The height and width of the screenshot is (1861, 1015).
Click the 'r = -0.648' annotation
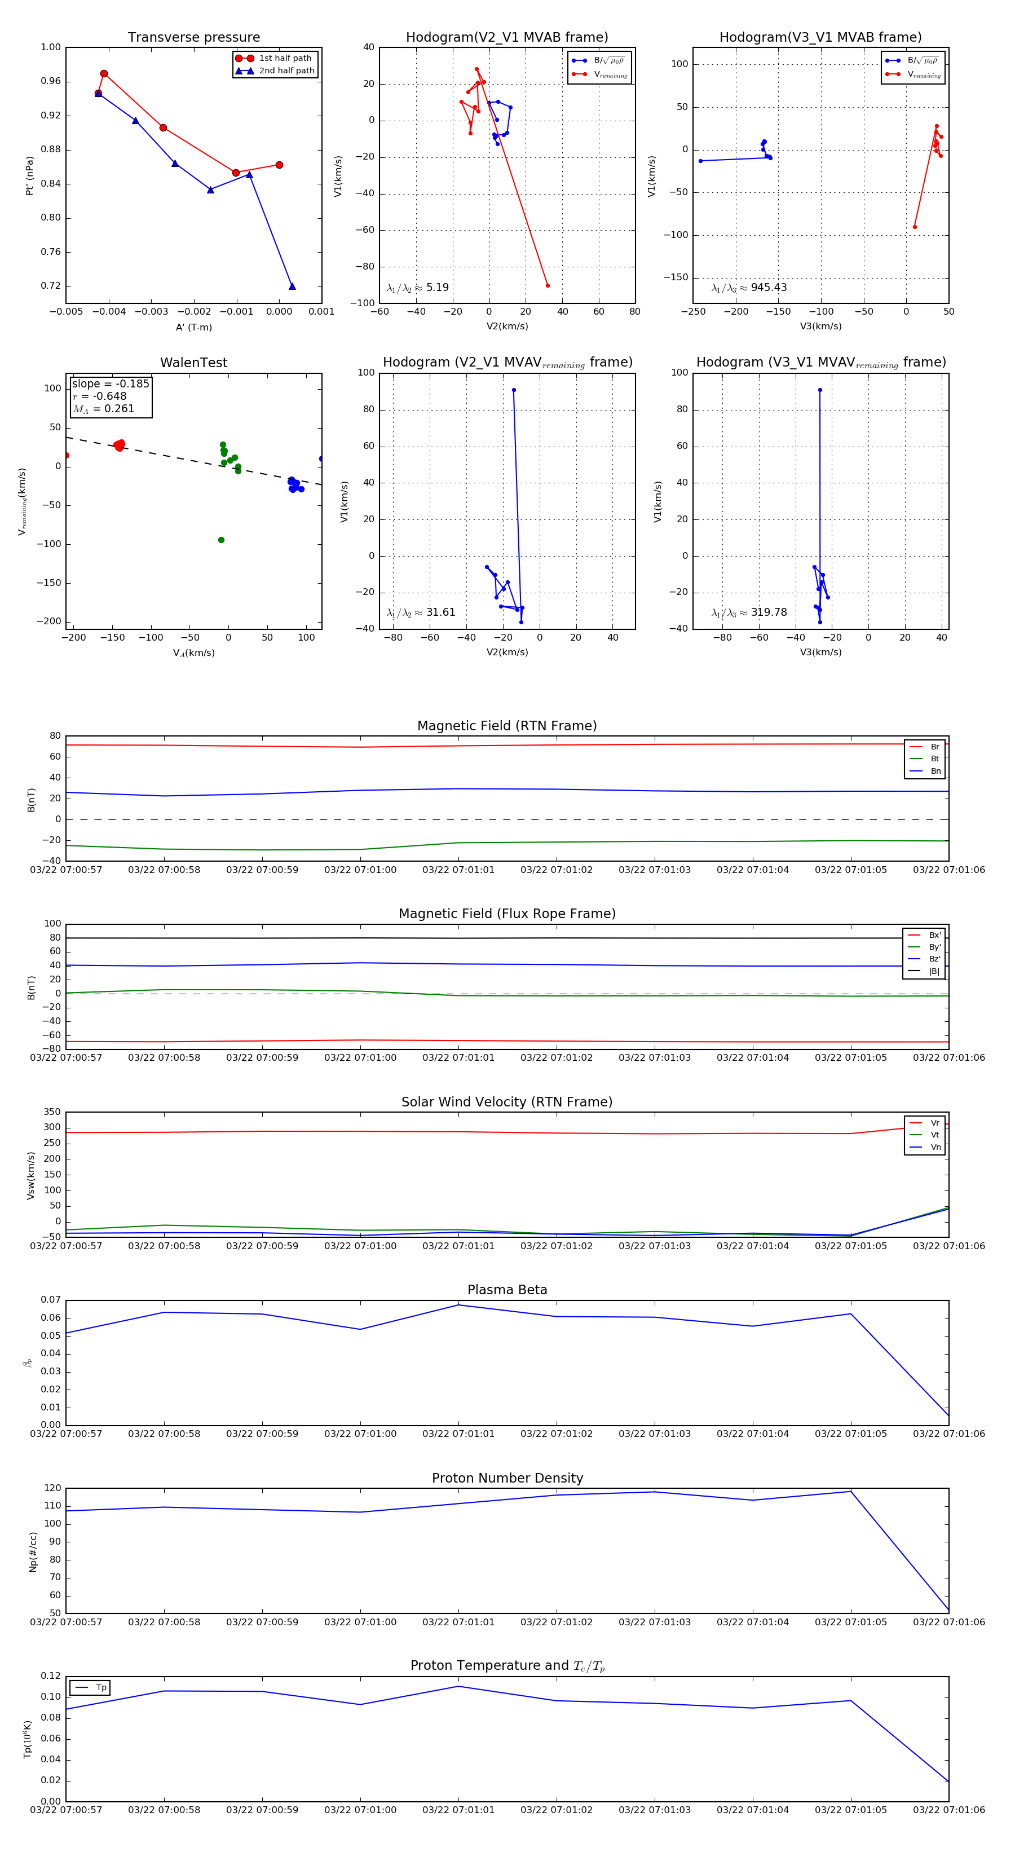pos(100,396)
